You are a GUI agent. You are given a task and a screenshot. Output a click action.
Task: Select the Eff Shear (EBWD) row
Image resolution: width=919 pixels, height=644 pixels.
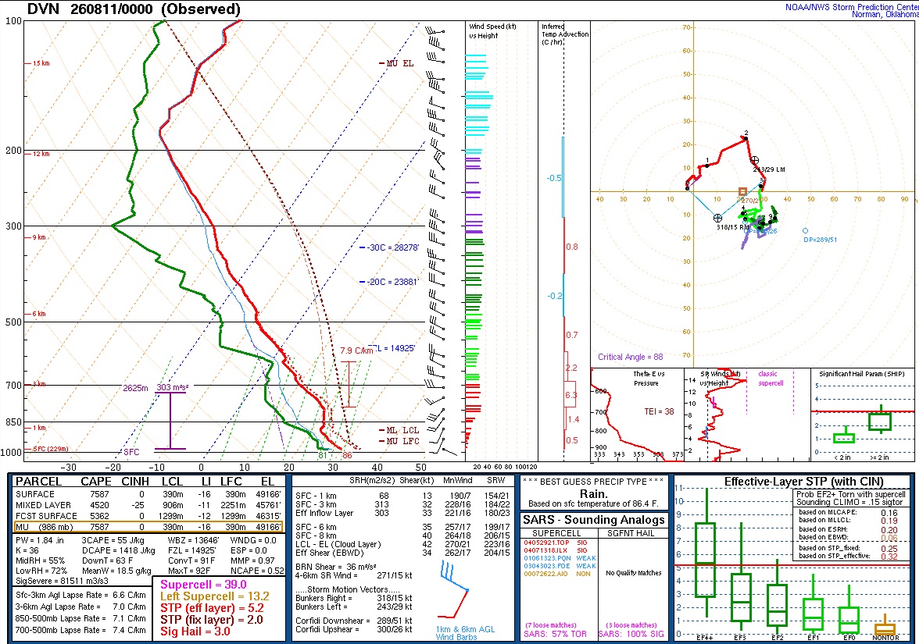pyautogui.click(x=402, y=553)
